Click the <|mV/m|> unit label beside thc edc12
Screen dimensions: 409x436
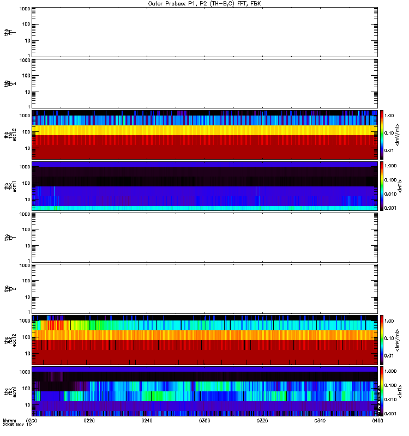pos(398,340)
